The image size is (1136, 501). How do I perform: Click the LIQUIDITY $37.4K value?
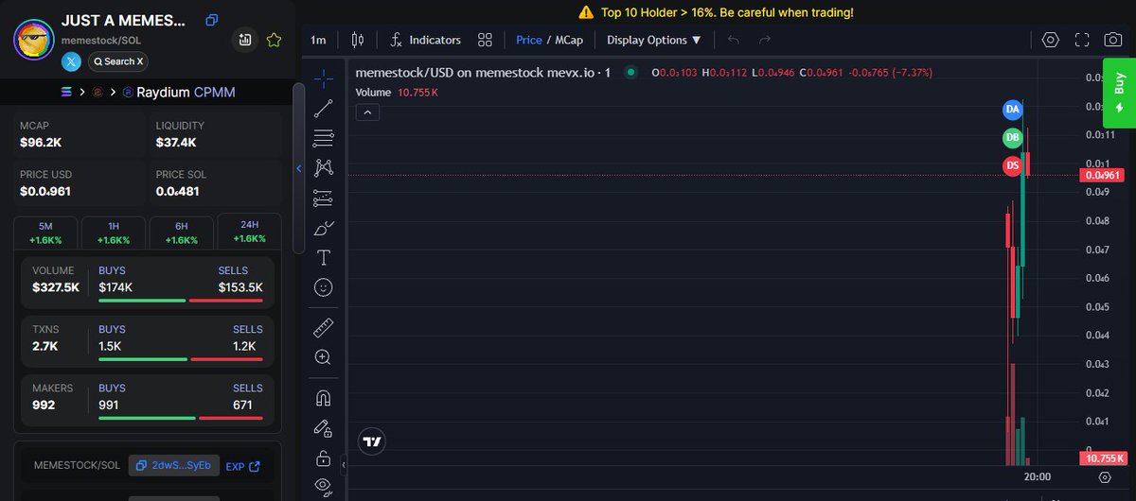pos(176,143)
